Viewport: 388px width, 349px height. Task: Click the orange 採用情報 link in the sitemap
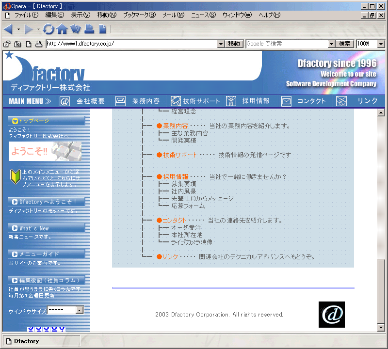tap(176, 177)
